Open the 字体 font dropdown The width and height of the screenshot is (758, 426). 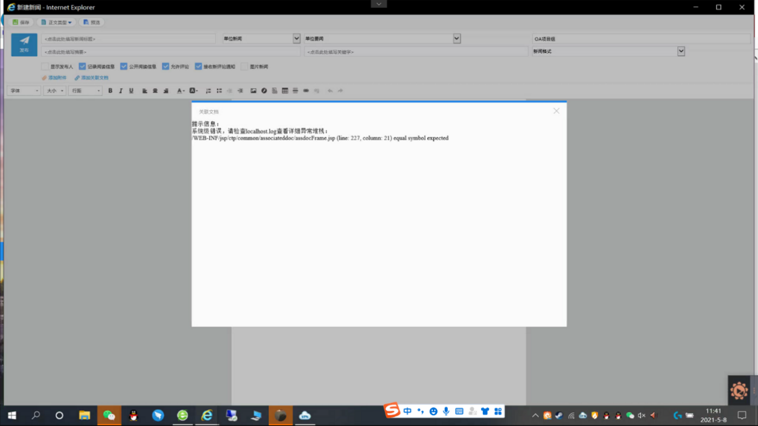coord(24,91)
